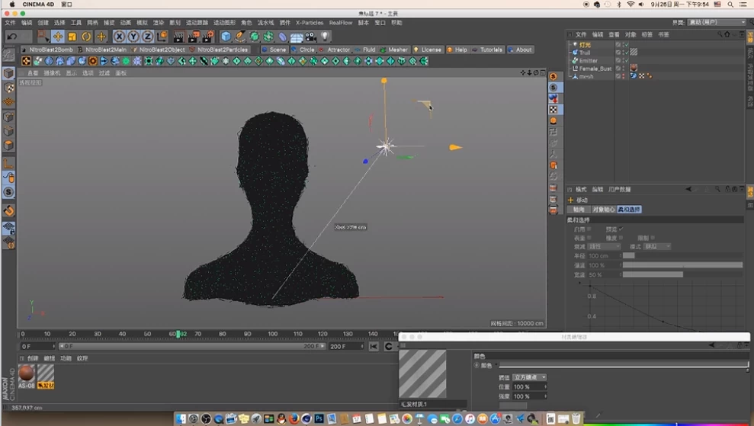The width and height of the screenshot is (754, 426).
Task: Open the 界面 layout dropdown
Action: point(717,22)
